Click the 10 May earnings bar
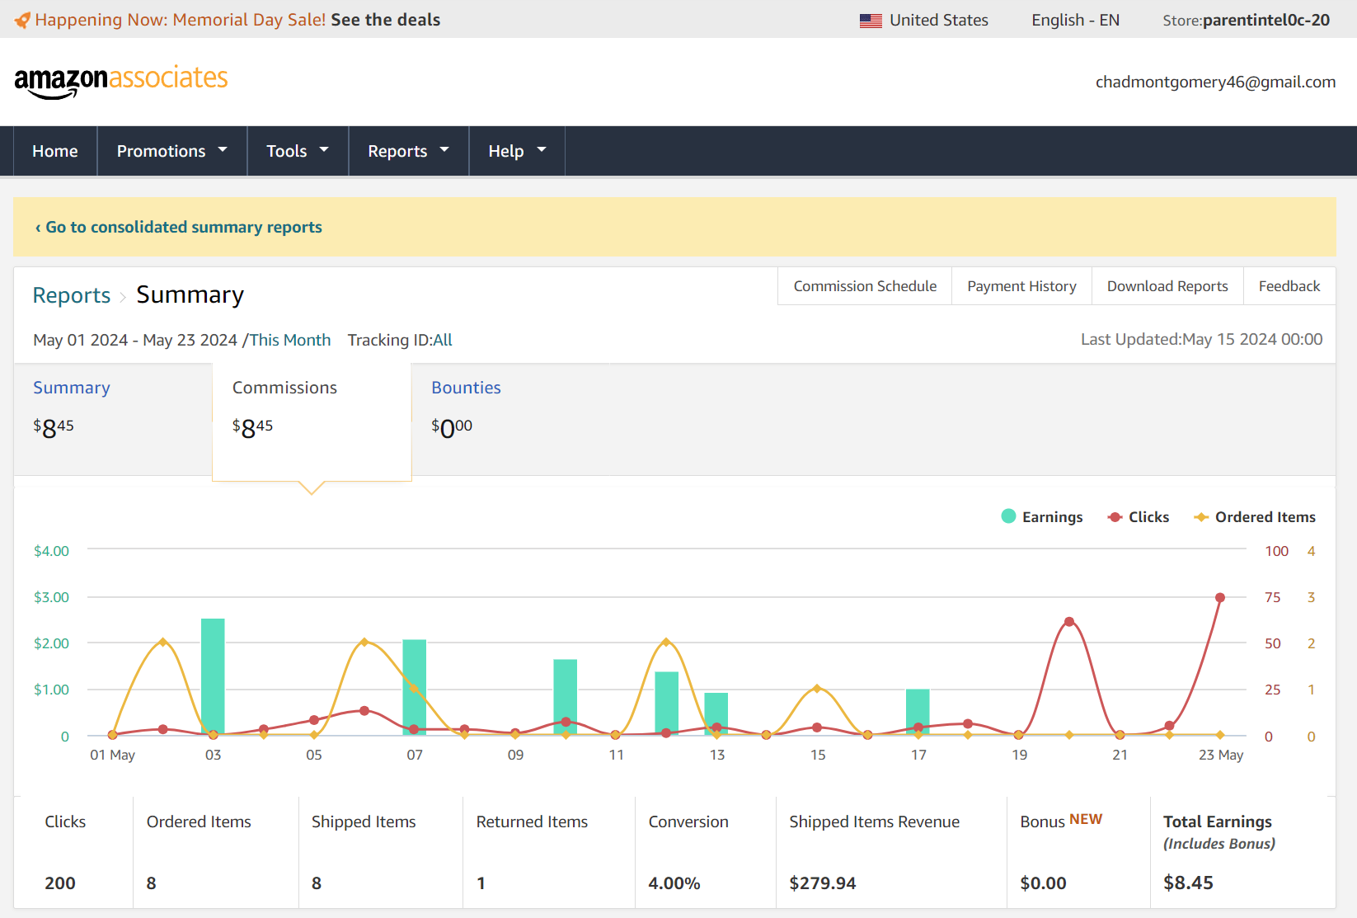The image size is (1357, 918). [x=566, y=697]
